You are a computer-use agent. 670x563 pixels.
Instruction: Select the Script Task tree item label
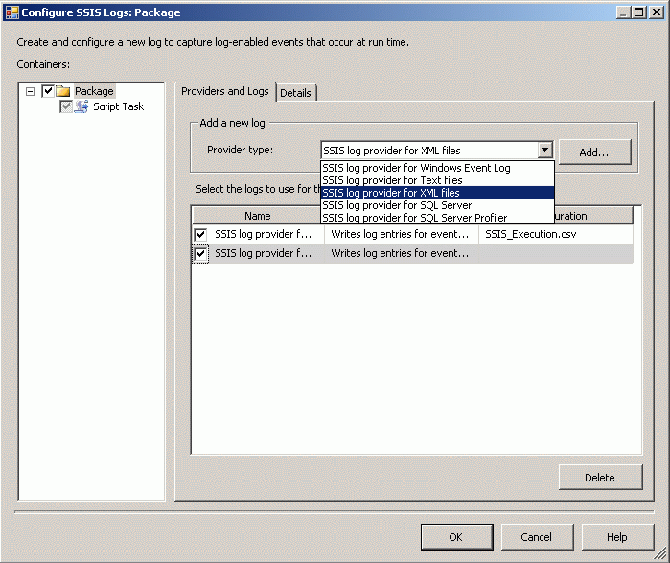pyautogui.click(x=118, y=106)
